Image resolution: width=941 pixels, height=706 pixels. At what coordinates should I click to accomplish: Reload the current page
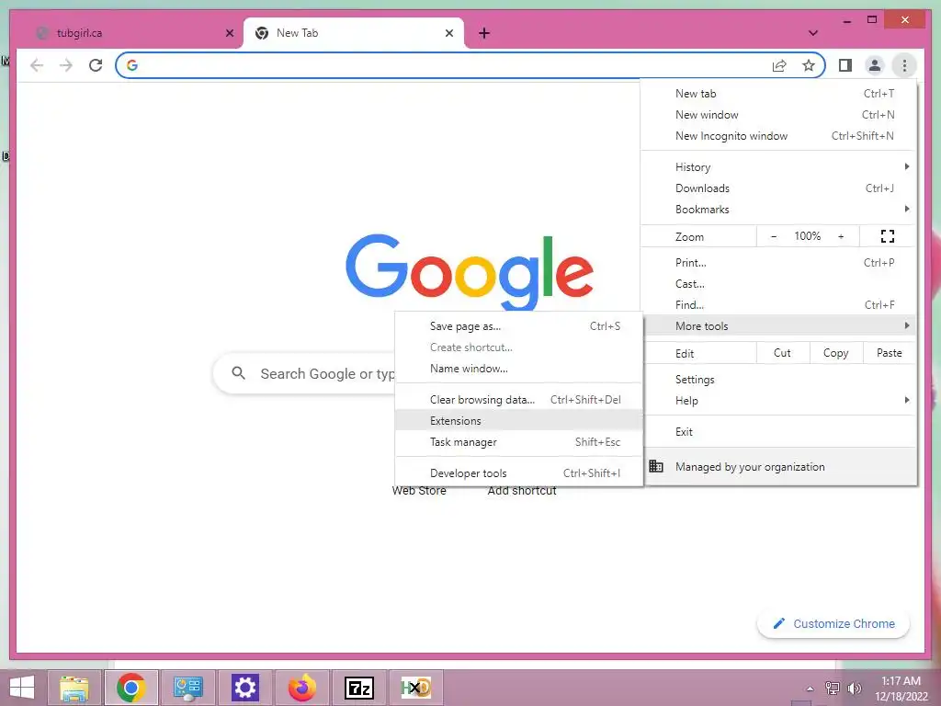coord(96,65)
